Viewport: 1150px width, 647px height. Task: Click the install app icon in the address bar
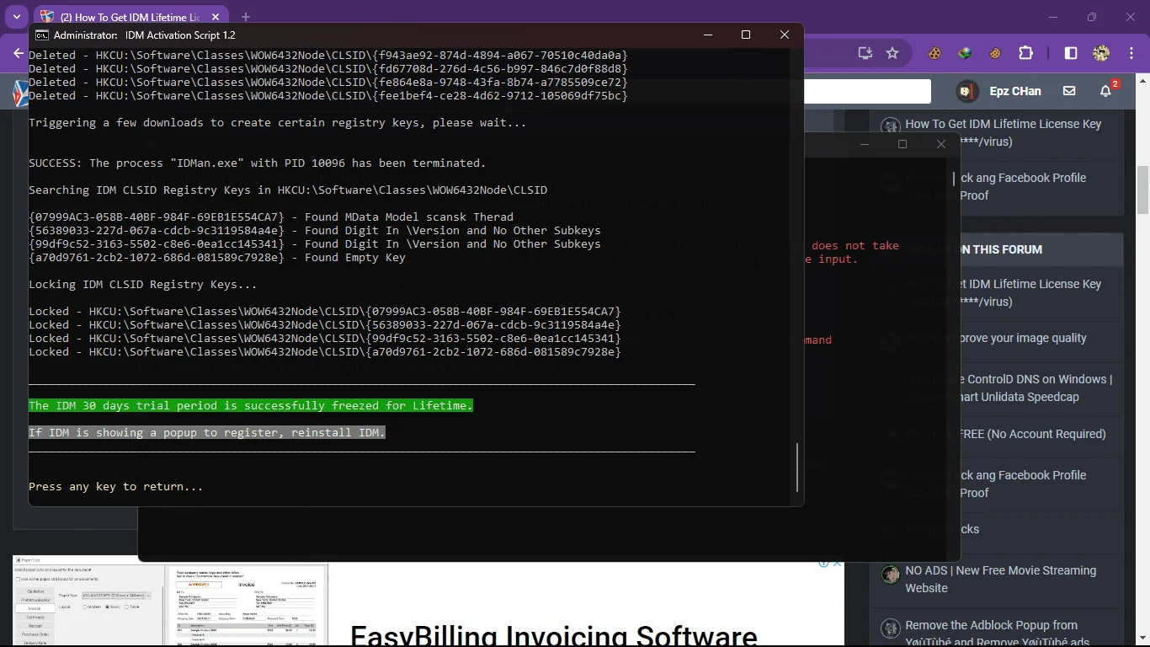[865, 53]
